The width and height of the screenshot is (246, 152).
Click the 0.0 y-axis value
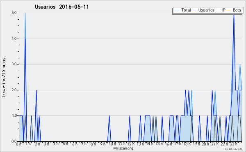click(x=14, y=141)
